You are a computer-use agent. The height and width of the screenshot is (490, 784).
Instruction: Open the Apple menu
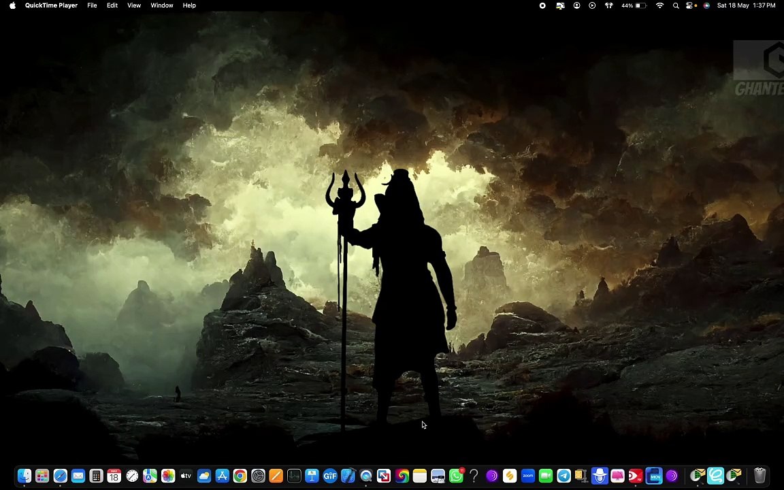(x=12, y=5)
